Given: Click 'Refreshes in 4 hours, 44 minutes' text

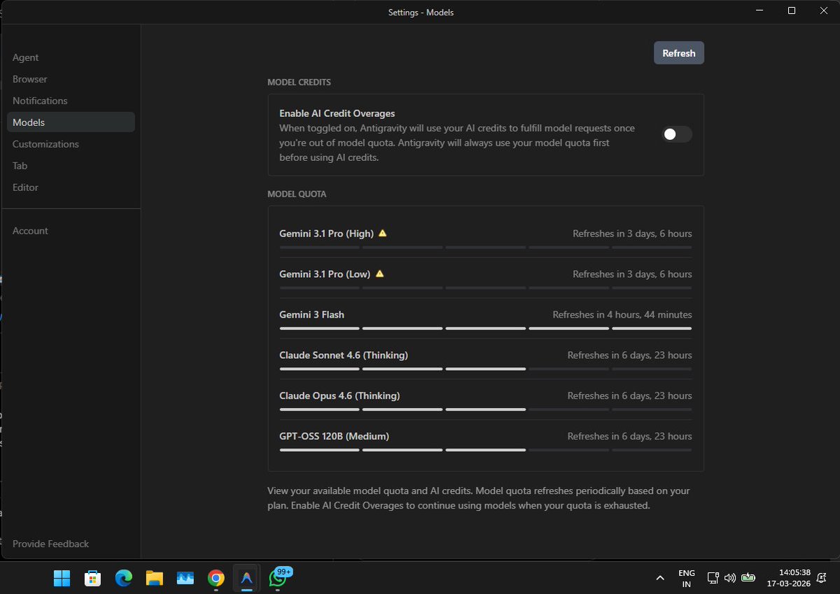Looking at the screenshot, I should point(622,315).
